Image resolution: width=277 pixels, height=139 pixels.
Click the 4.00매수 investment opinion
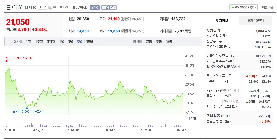click(x=252, y=76)
